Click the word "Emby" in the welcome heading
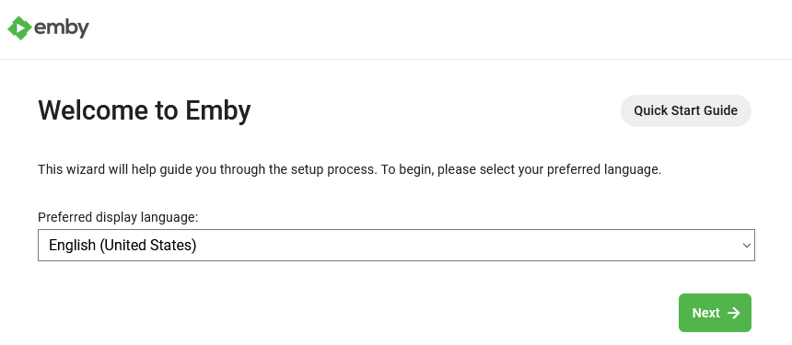The height and width of the screenshot is (345, 792). (218, 110)
